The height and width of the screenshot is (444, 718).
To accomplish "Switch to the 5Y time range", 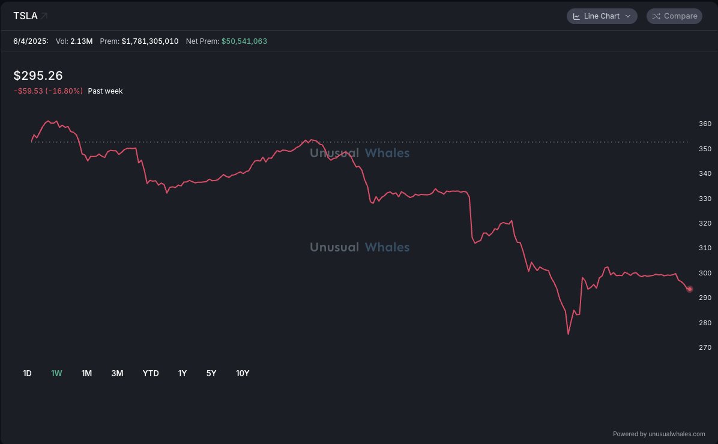I will 211,374.
